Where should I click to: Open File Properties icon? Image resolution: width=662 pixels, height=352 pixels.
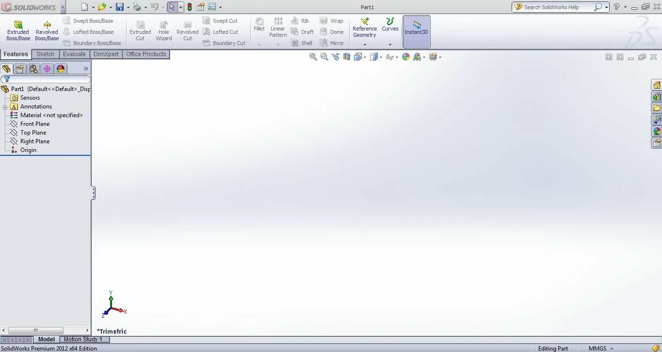[200, 7]
